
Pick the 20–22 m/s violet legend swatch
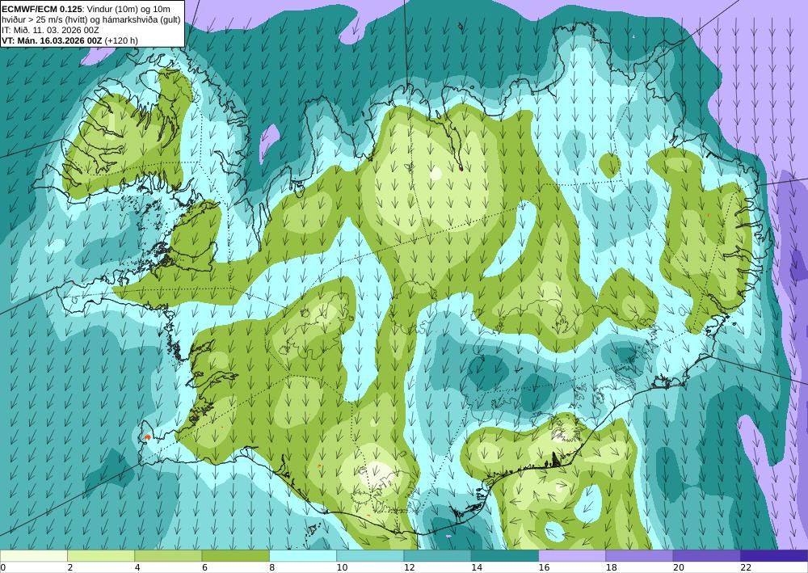coord(707,556)
